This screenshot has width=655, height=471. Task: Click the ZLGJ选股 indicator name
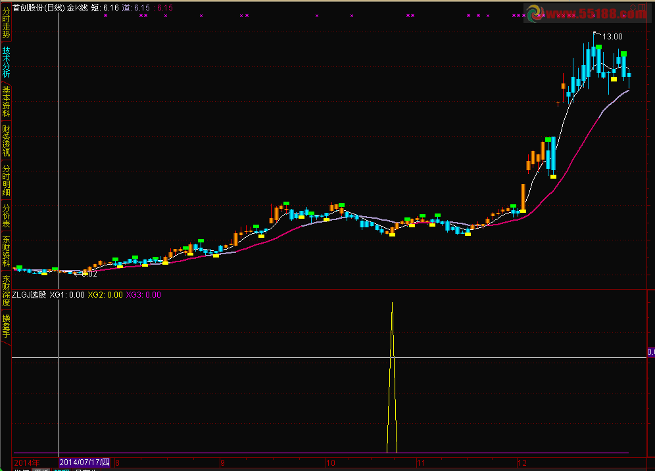(x=29, y=294)
